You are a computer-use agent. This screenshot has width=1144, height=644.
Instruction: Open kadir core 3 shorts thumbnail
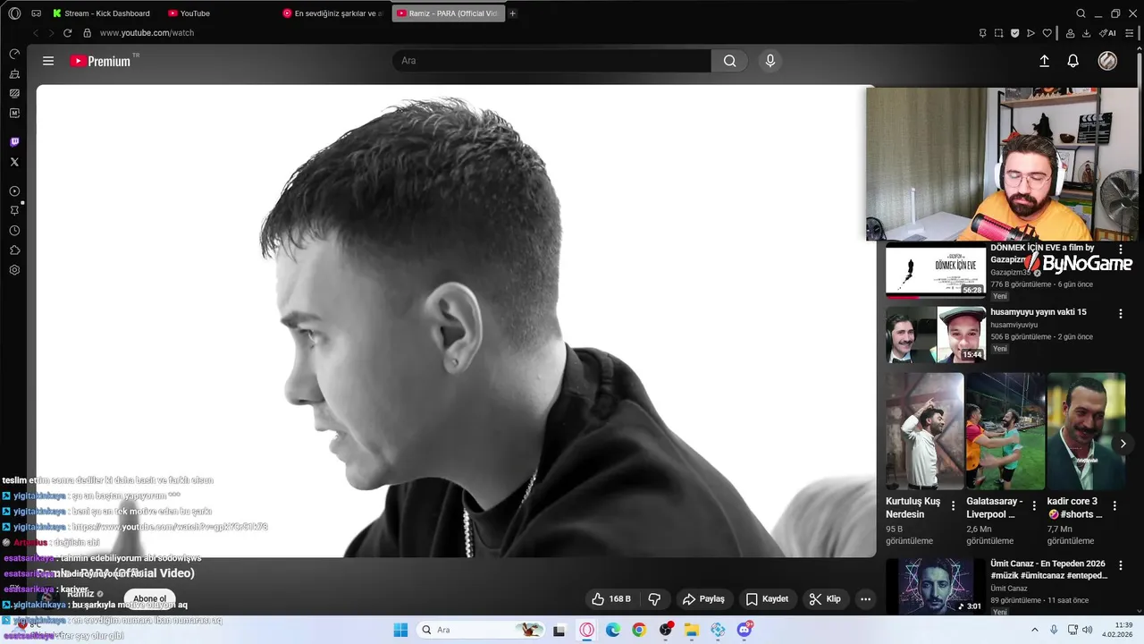coord(1086,431)
